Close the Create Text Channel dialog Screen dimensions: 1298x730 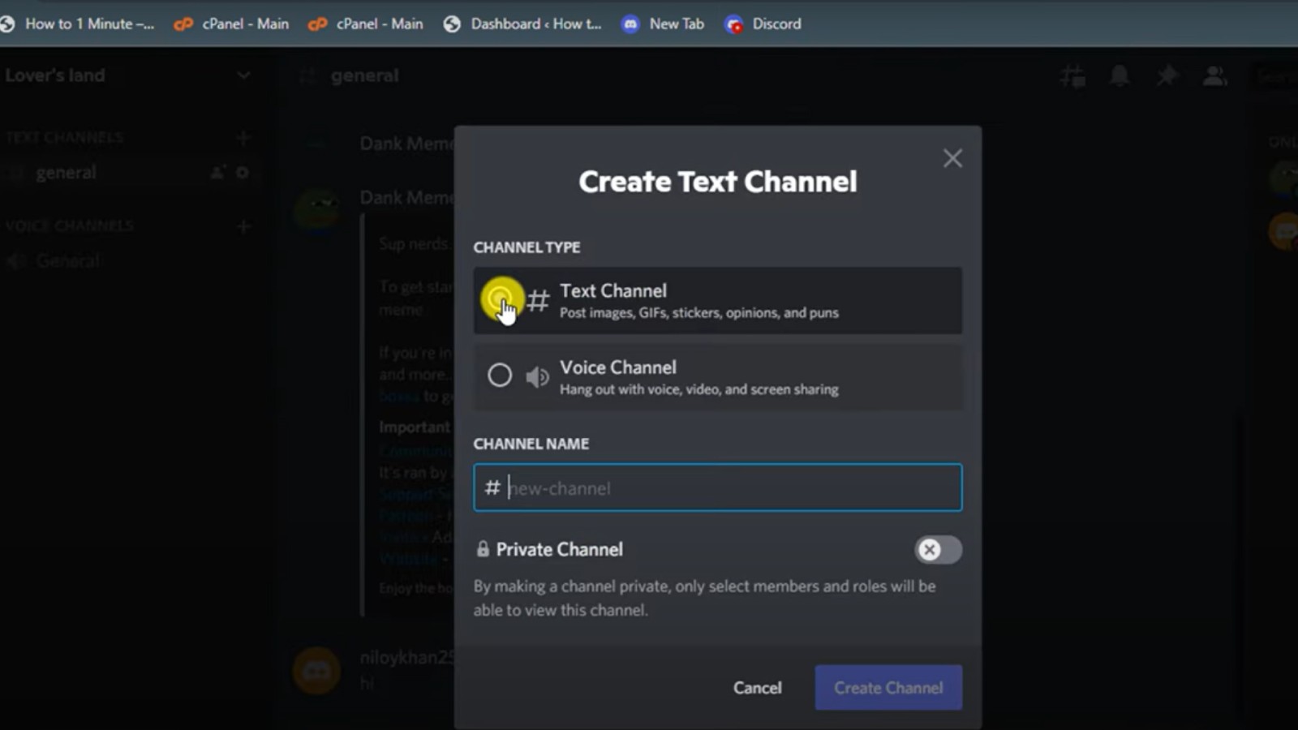(952, 158)
